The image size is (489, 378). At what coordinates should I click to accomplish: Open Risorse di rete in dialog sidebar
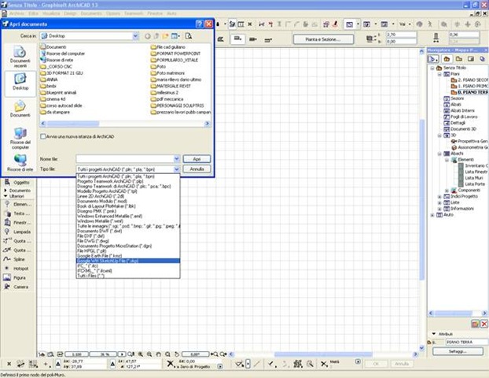20,162
